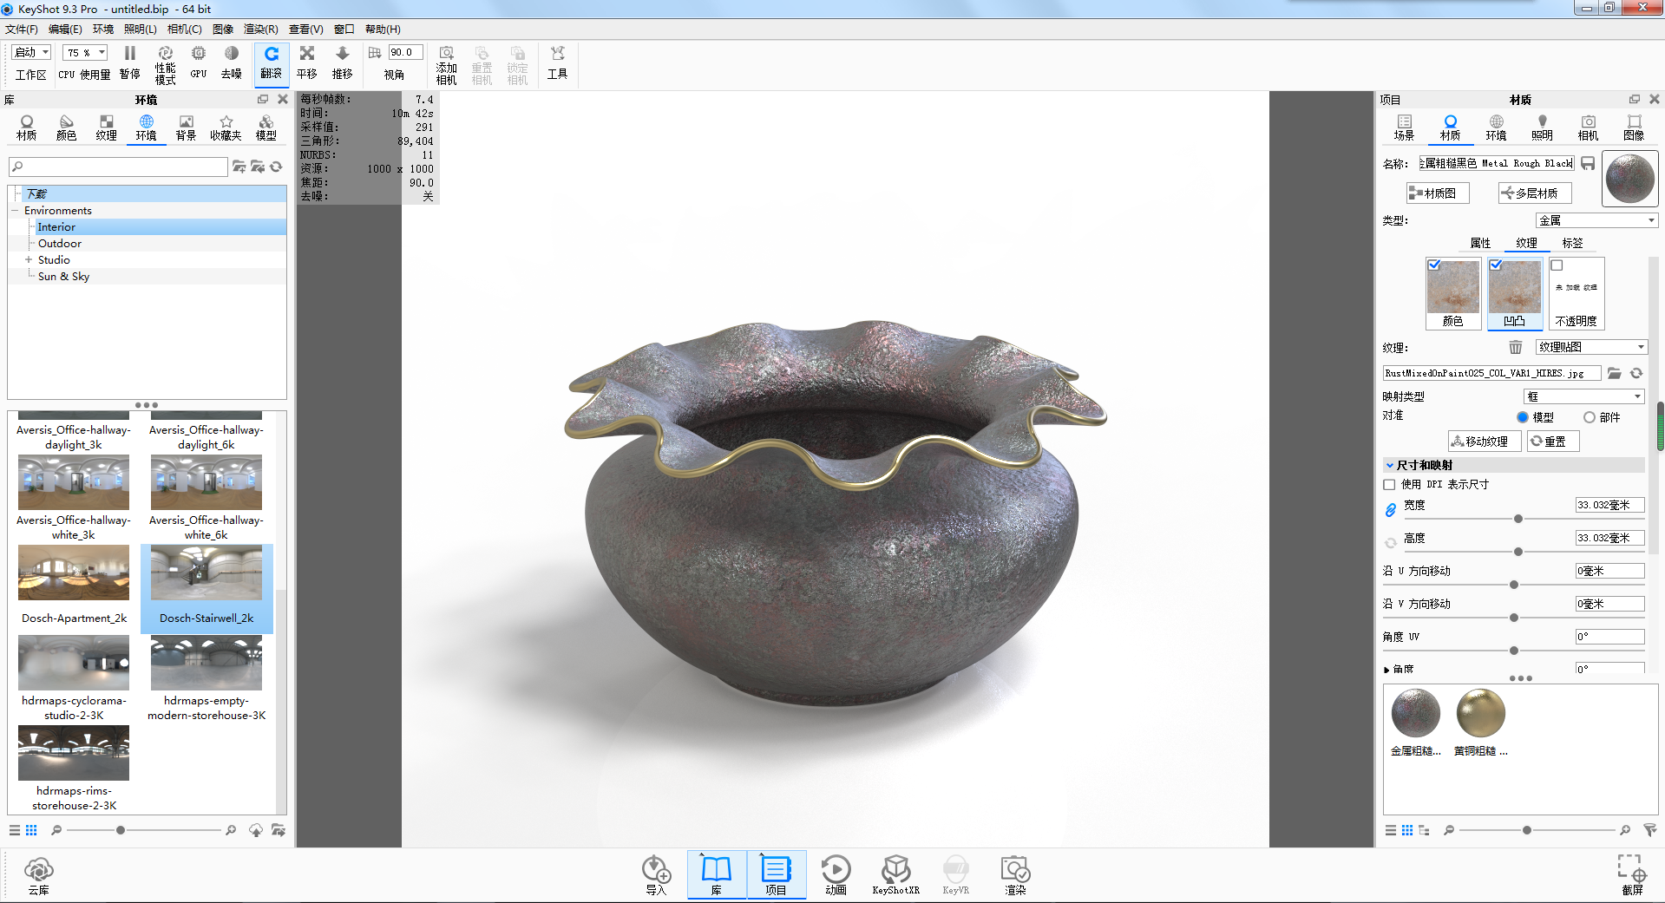Open the Animation (动画) timeline
1665x903 pixels.
pos(836,875)
